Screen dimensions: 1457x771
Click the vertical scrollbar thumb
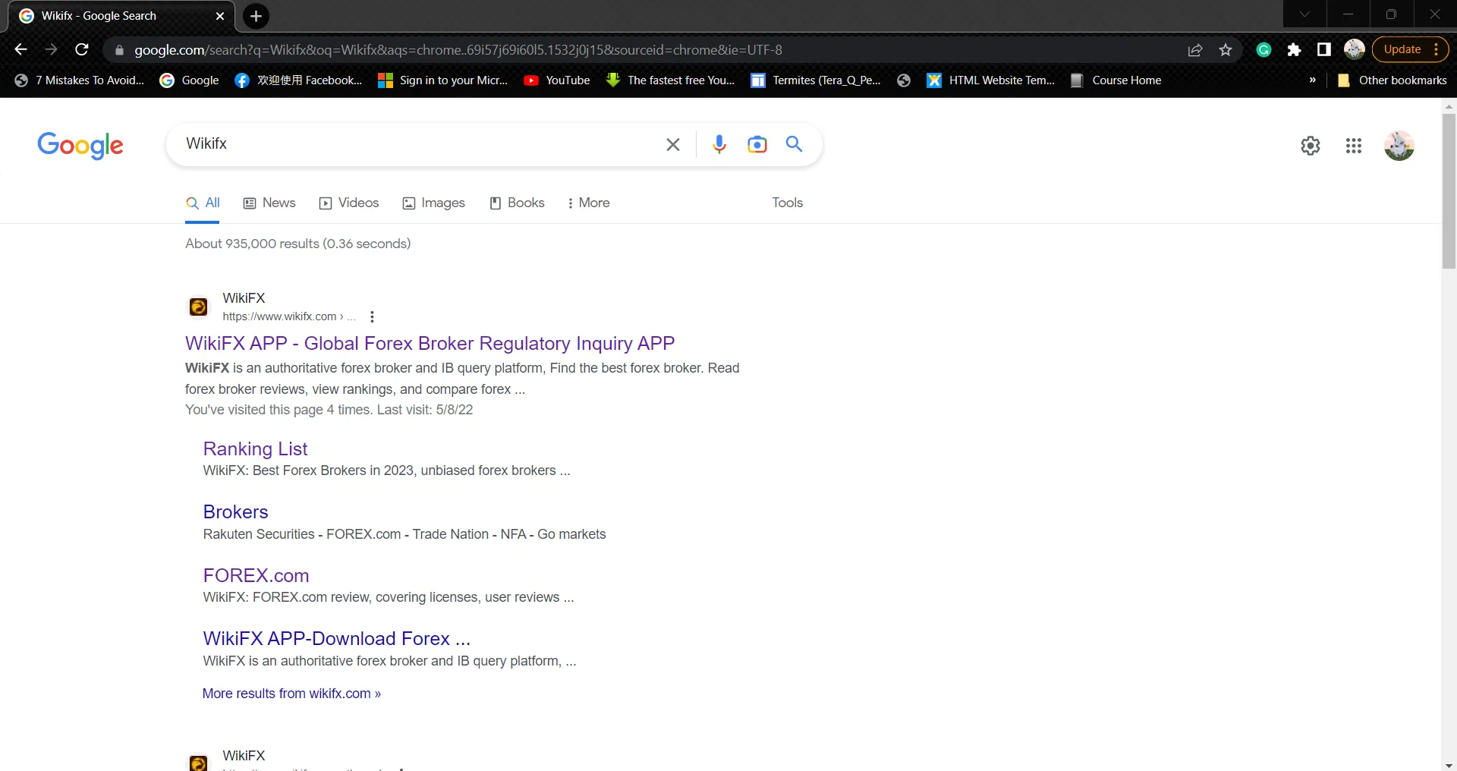point(1449,191)
